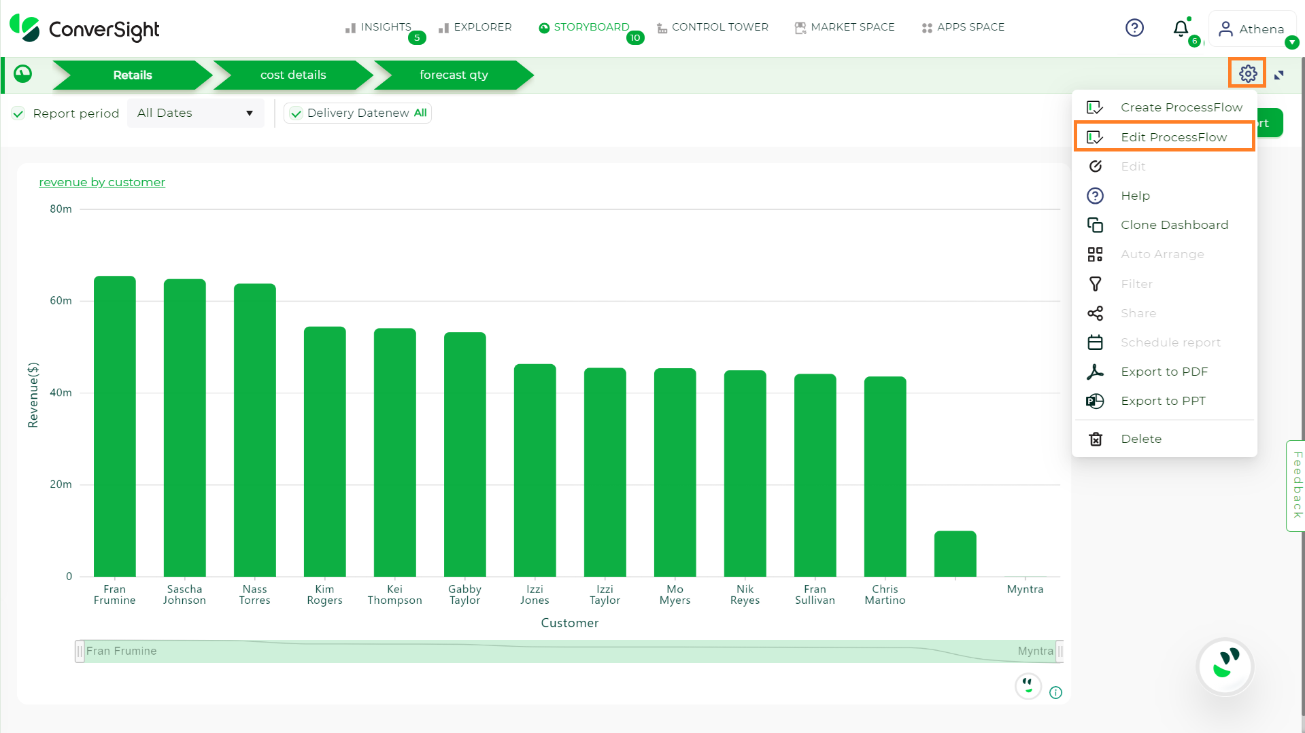Select the Retails process step
The image size is (1305, 733).
pyautogui.click(x=133, y=75)
